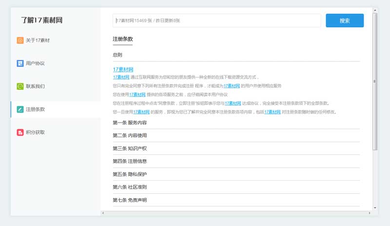Open the 关于17素材 menu item
Image resolution: width=390 pixels, height=226 pixels.
(38, 40)
